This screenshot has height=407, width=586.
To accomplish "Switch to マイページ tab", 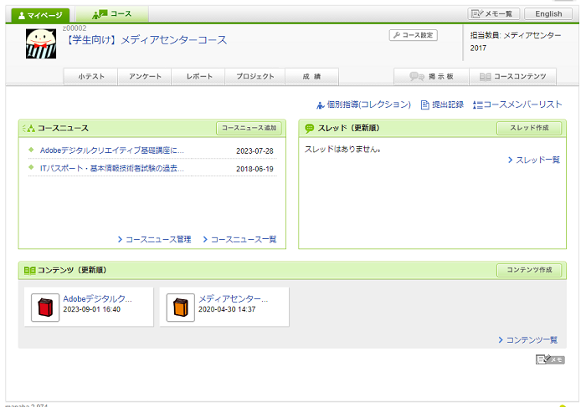I will [x=40, y=14].
